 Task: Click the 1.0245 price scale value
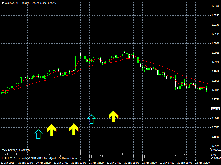click(x=215, y=15)
